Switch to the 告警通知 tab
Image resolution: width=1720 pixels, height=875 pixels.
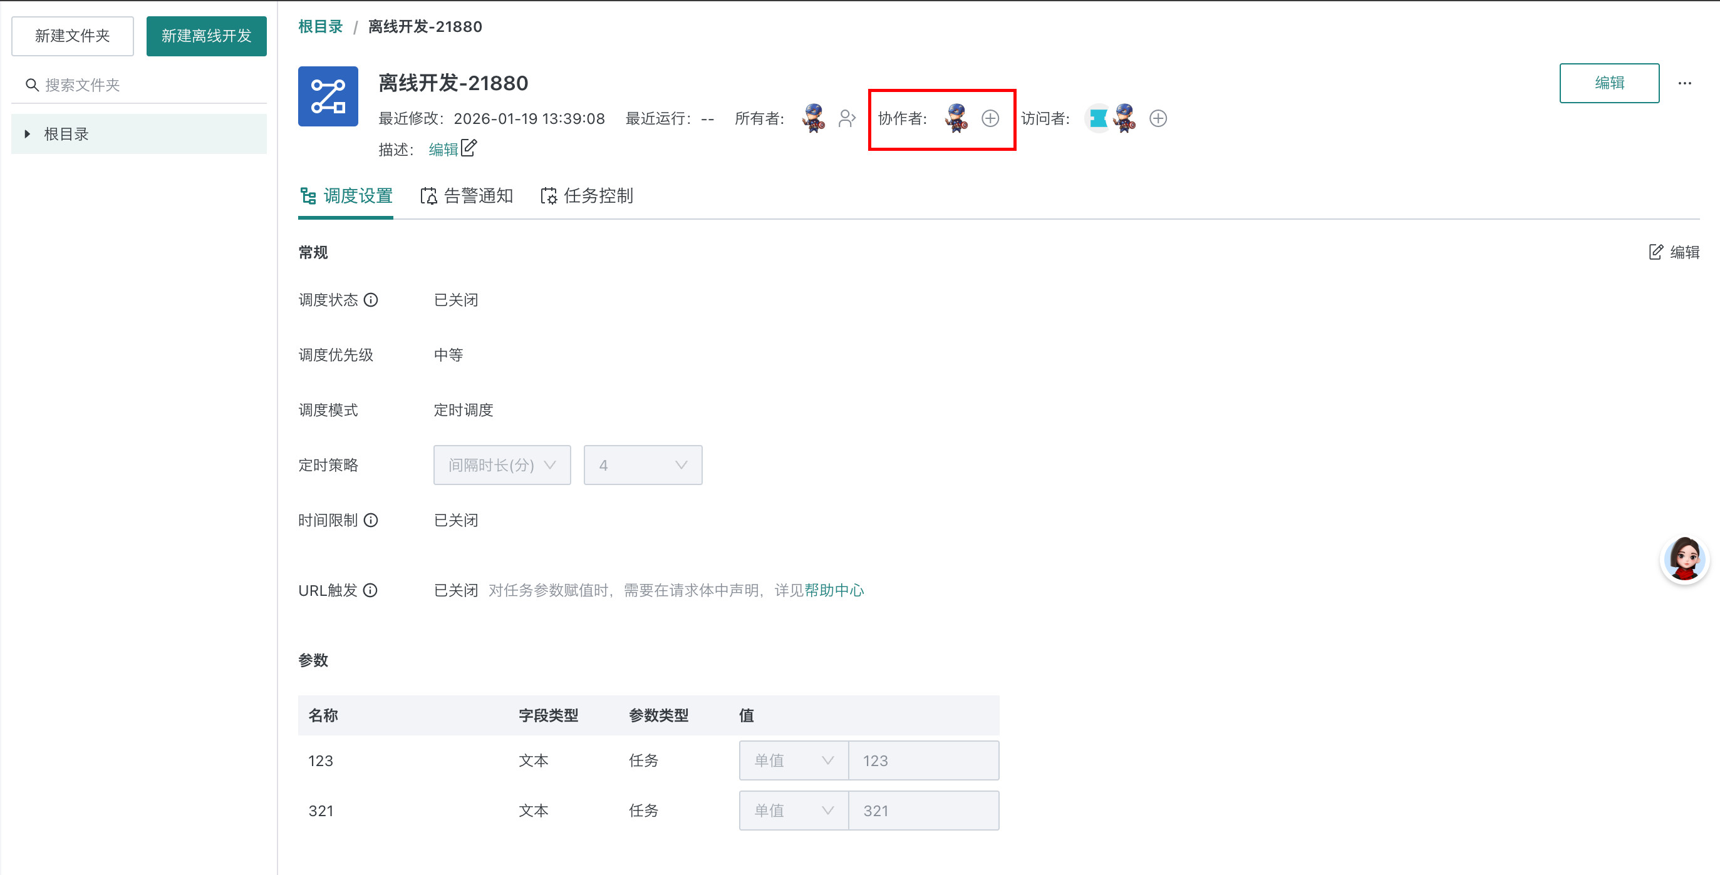[467, 195]
